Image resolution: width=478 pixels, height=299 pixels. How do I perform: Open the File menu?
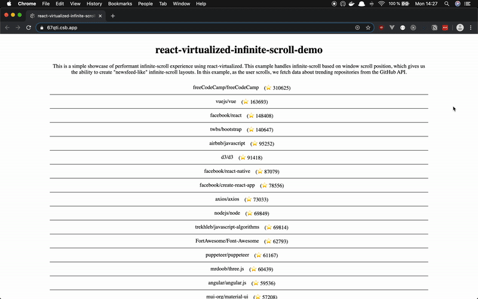point(46,4)
